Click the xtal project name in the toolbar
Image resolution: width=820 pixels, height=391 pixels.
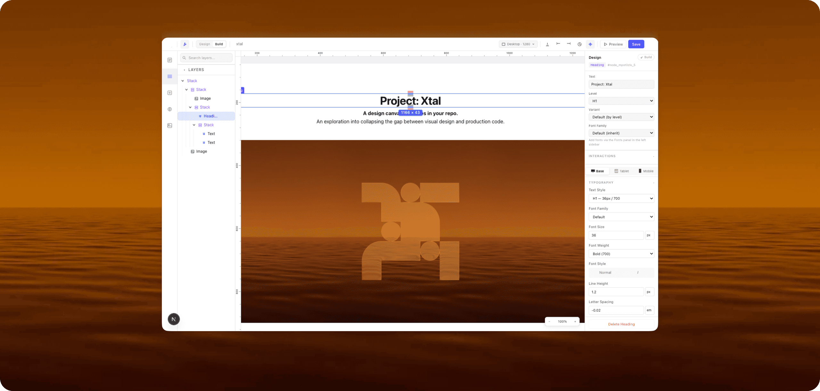(240, 44)
